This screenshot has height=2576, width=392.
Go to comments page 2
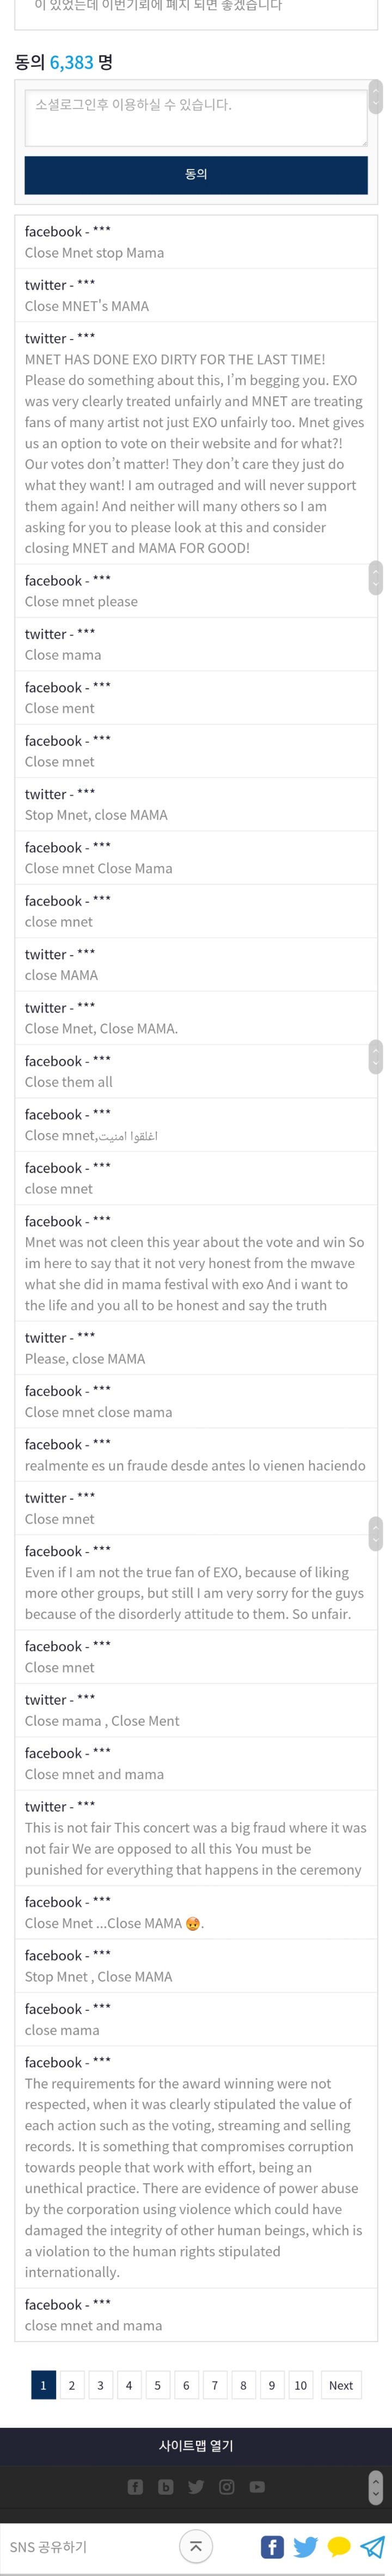coord(71,2384)
